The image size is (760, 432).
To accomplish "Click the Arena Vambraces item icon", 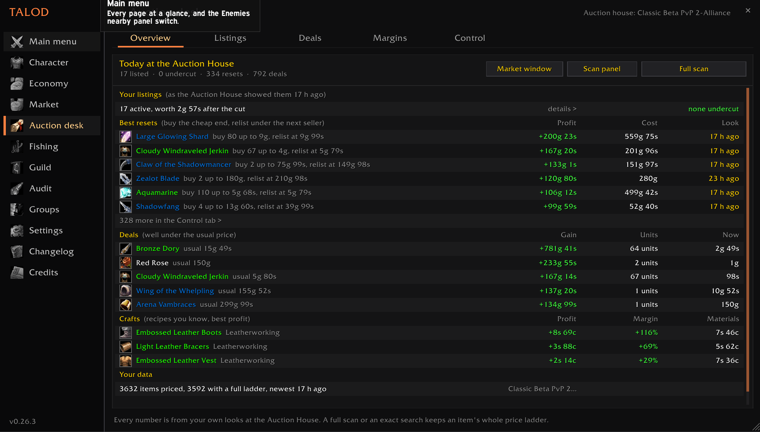I will (126, 305).
